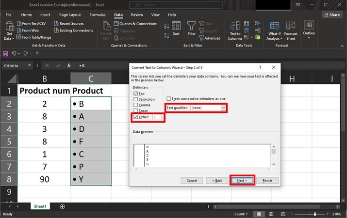Click the Other delimiter text field
The height and width of the screenshot is (218, 347).
157,117
